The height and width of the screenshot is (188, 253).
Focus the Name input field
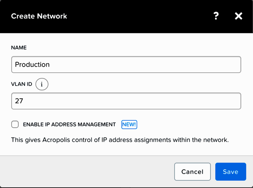tap(126, 64)
